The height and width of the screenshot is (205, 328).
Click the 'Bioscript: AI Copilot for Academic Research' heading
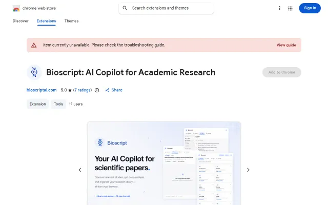coord(131,72)
